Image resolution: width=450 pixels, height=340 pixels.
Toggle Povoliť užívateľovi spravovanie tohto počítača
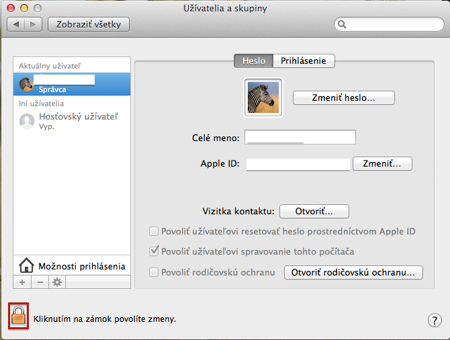(154, 251)
